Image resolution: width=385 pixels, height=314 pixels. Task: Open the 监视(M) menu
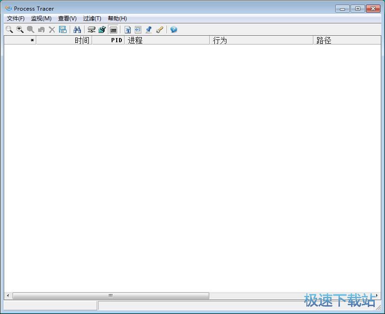[x=41, y=19]
